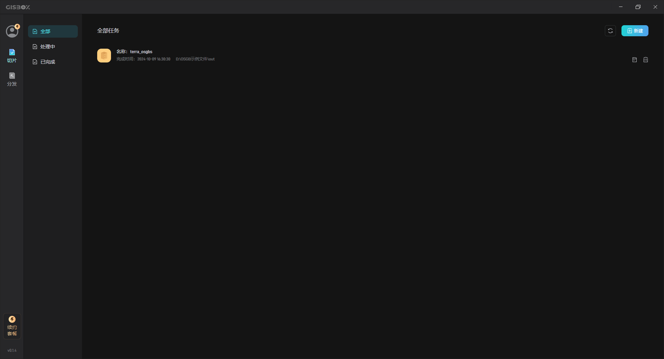
Task: Minimize the GISBOX window
Action: 621,7
